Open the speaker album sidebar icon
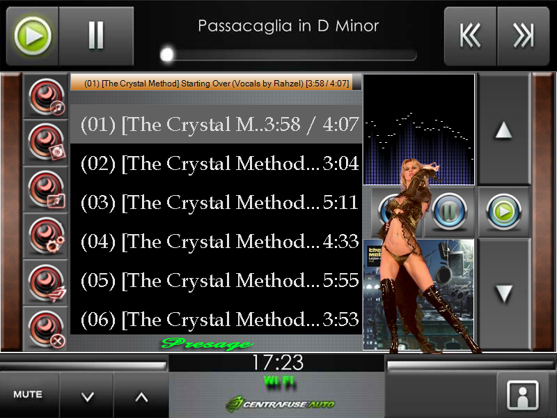The image size is (557, 418). pos(46,143)
